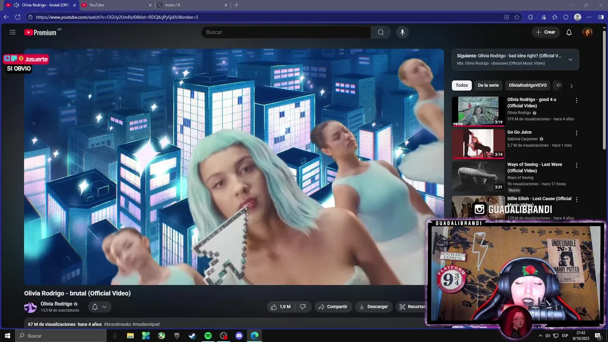Viewport: 608px width, 342px height.
Task: Open Steam from the taskbar
Action: (x=192, y=336)
